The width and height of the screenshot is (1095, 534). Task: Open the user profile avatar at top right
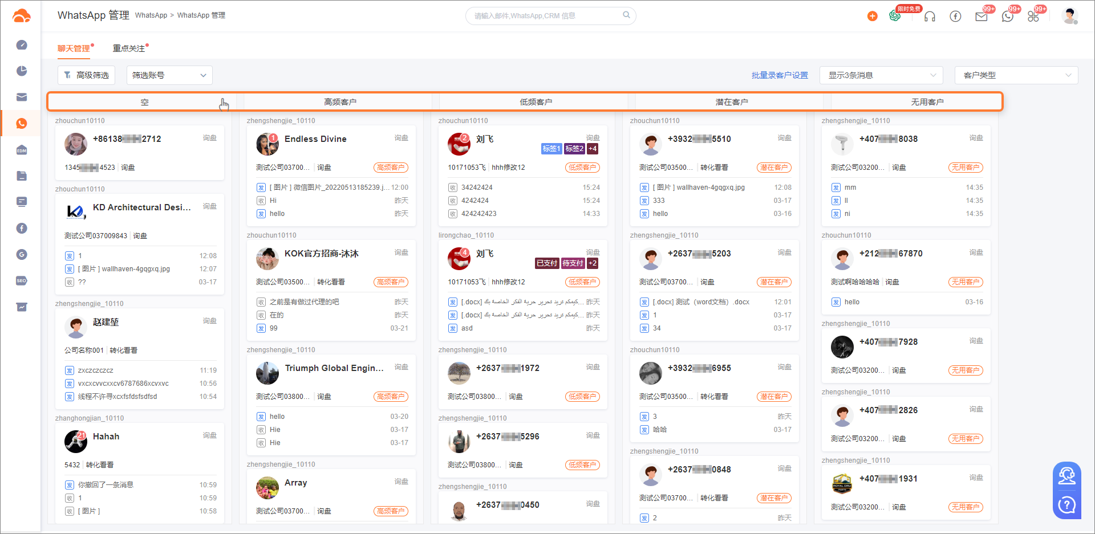pos(1069,16)
